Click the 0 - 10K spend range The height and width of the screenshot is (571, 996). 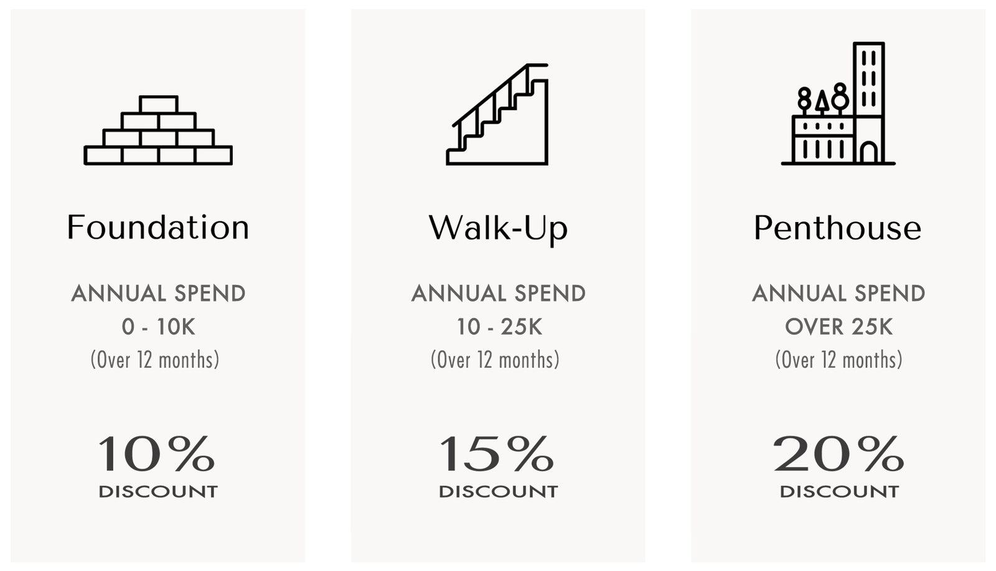[x=158, y=327]
